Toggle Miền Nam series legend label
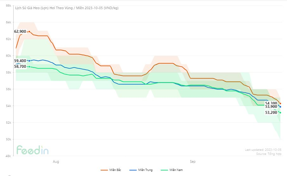 point(176,170)
